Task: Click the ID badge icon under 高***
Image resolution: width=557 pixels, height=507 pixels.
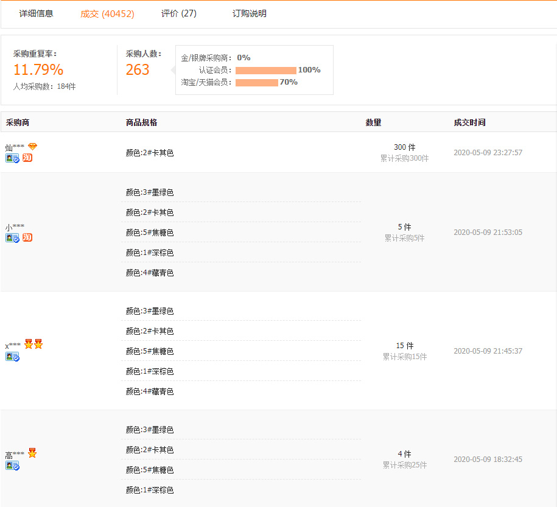Action: point(12,466)
